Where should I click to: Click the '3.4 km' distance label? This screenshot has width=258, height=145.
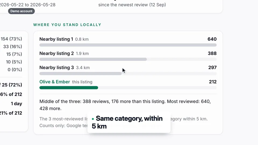(x=83, y=68)
